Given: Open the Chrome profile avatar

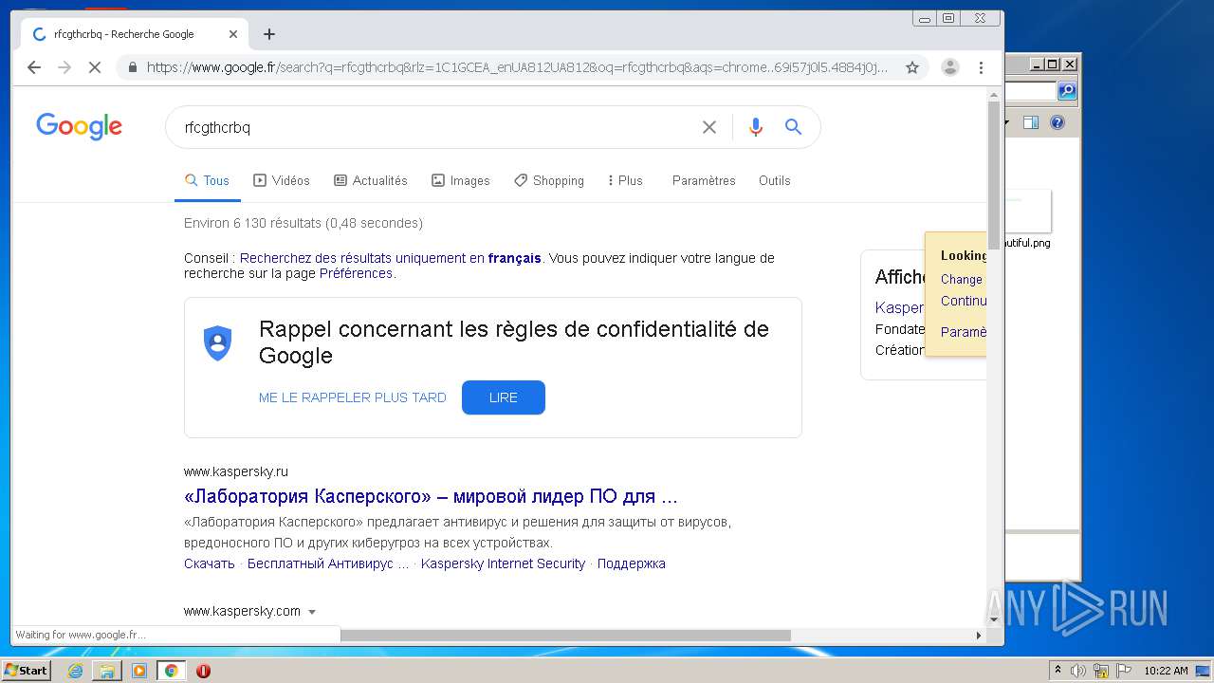Looking at the screenshot, I should pos(949,67).
